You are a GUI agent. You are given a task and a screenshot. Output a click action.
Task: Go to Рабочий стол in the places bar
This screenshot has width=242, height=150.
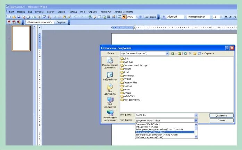110,76
